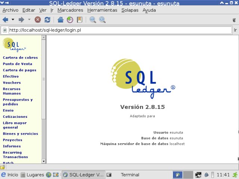Viewport: 239px width, 179px height.
Task: Click the small SQL-Ledger logo in sidebar
Action: coord(14,45)
